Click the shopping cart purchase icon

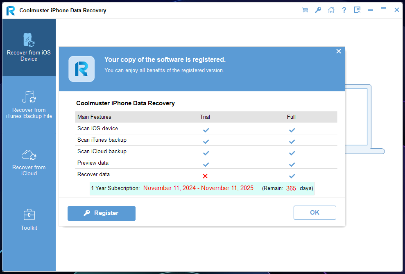(x=305, y=10)
